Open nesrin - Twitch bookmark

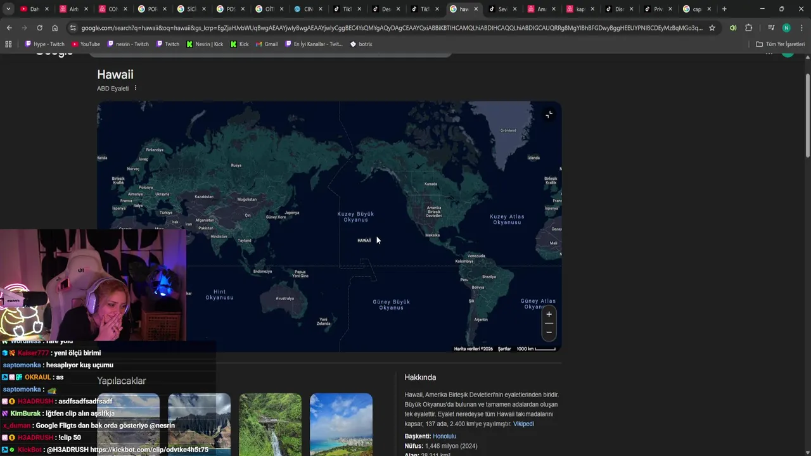click(x=128, y=44)
